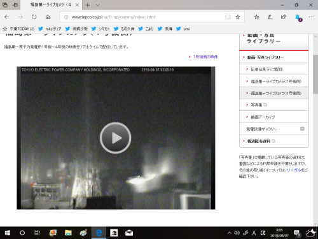
Task: Follow the リーガル link in sidebar text
Action: [294, 170]
